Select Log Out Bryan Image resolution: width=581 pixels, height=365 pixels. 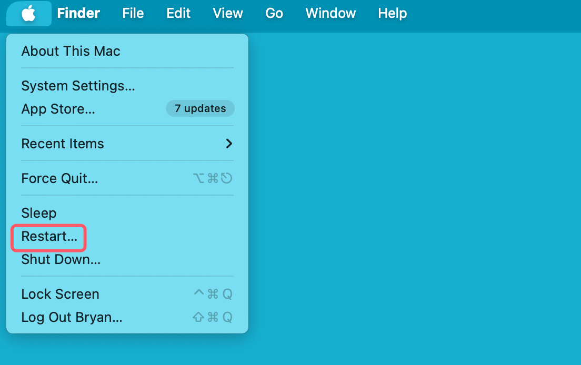point(72,317)
